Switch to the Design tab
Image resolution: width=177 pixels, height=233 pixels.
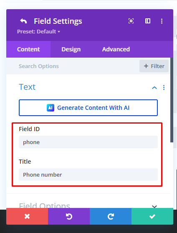point(71,49)
